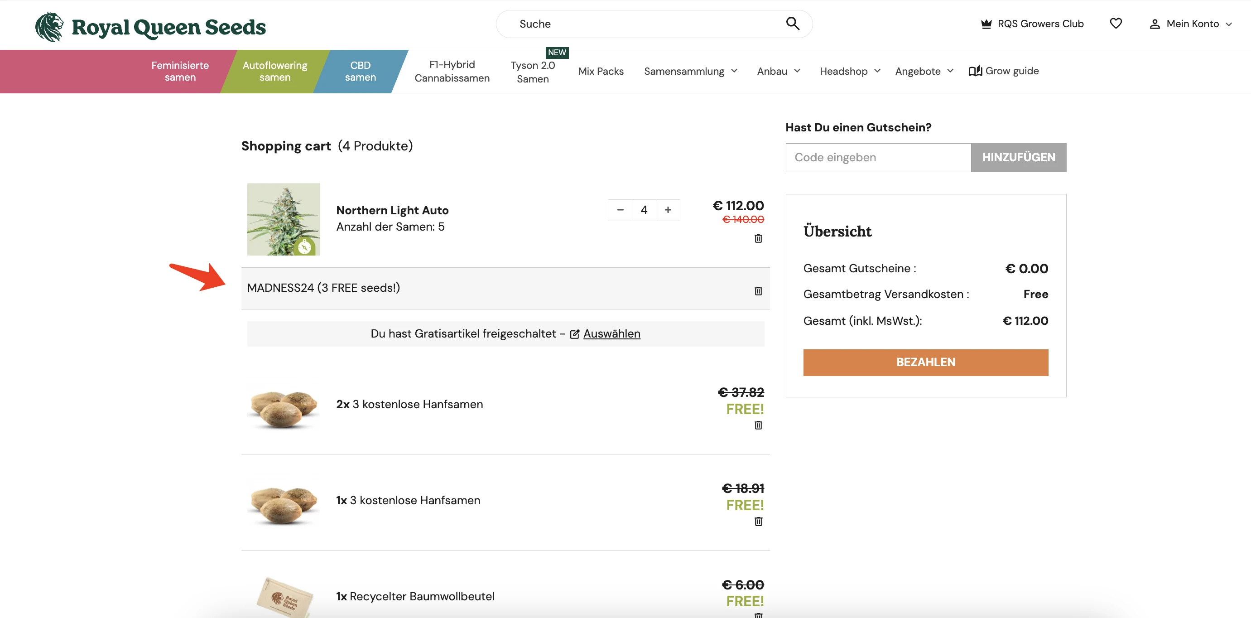Expand the Mein Konto dropdown
1251x618 pixels.
[x=1229, y=24]
